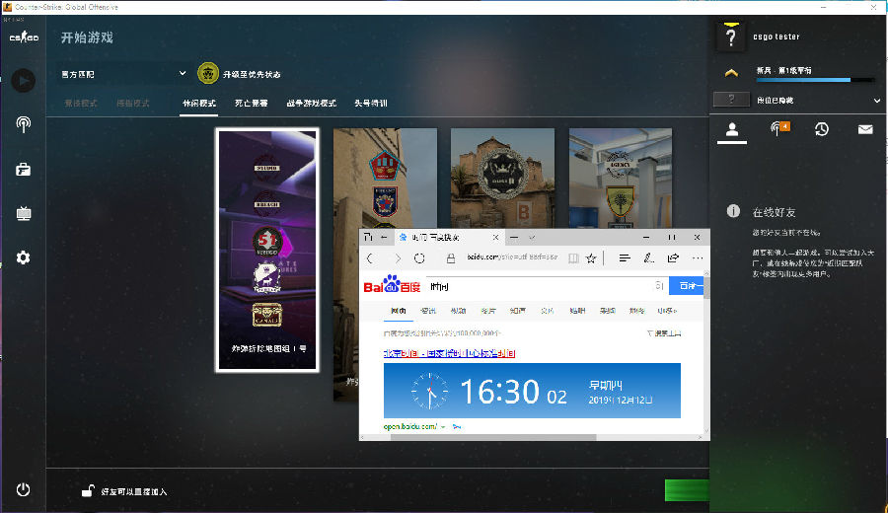
Task: Click the green Go button
Action: tap(687, 490)
